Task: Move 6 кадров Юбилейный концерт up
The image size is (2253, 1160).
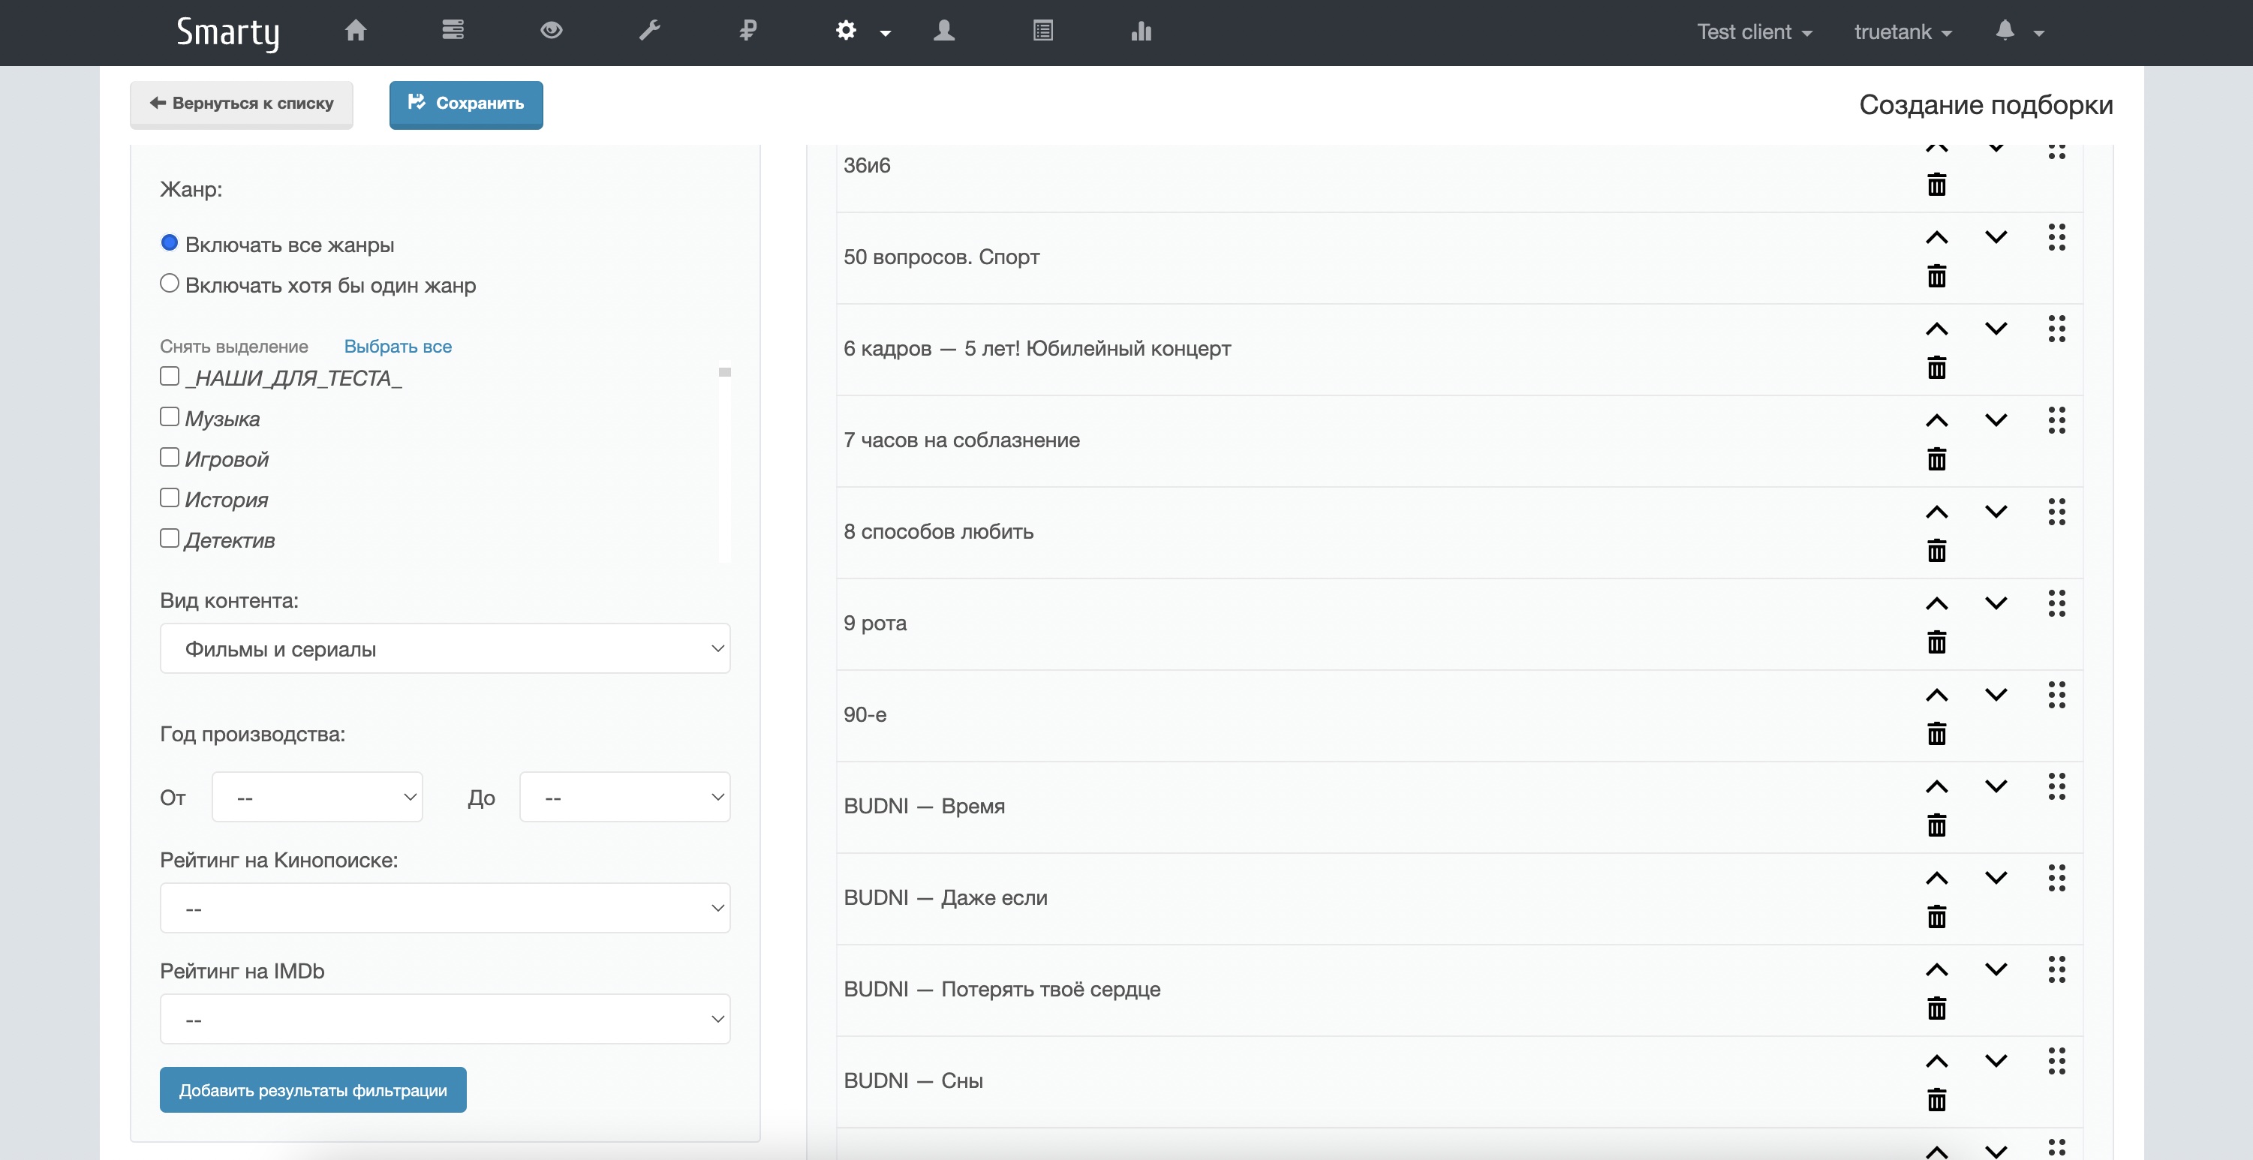Action: click(1936, 329)
